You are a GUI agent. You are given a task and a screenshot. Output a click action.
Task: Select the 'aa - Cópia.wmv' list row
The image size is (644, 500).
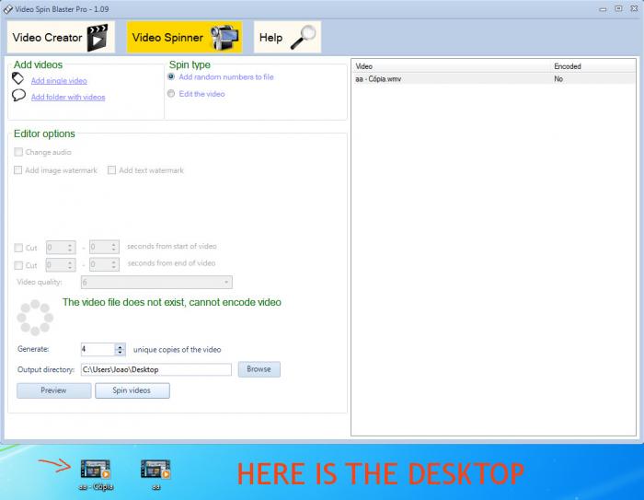coord(494,79)
